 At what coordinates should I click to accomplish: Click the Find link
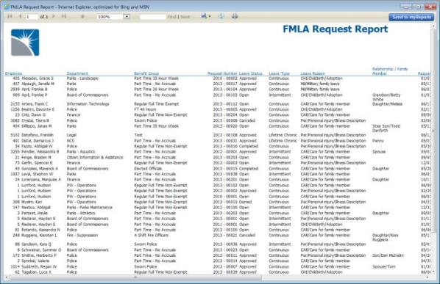pos(171,17)
